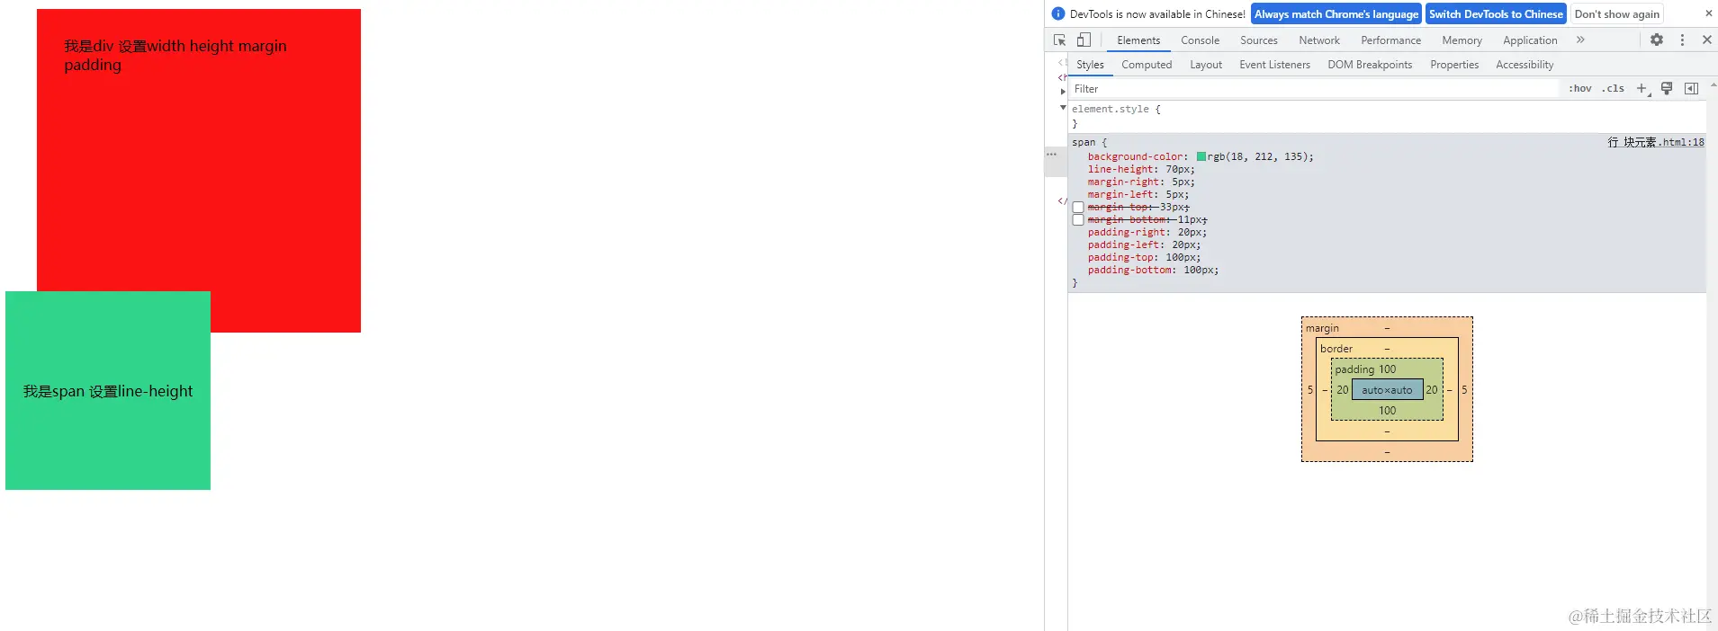Collapse the expanded DOM node arrow

[x=1063, y=108]
